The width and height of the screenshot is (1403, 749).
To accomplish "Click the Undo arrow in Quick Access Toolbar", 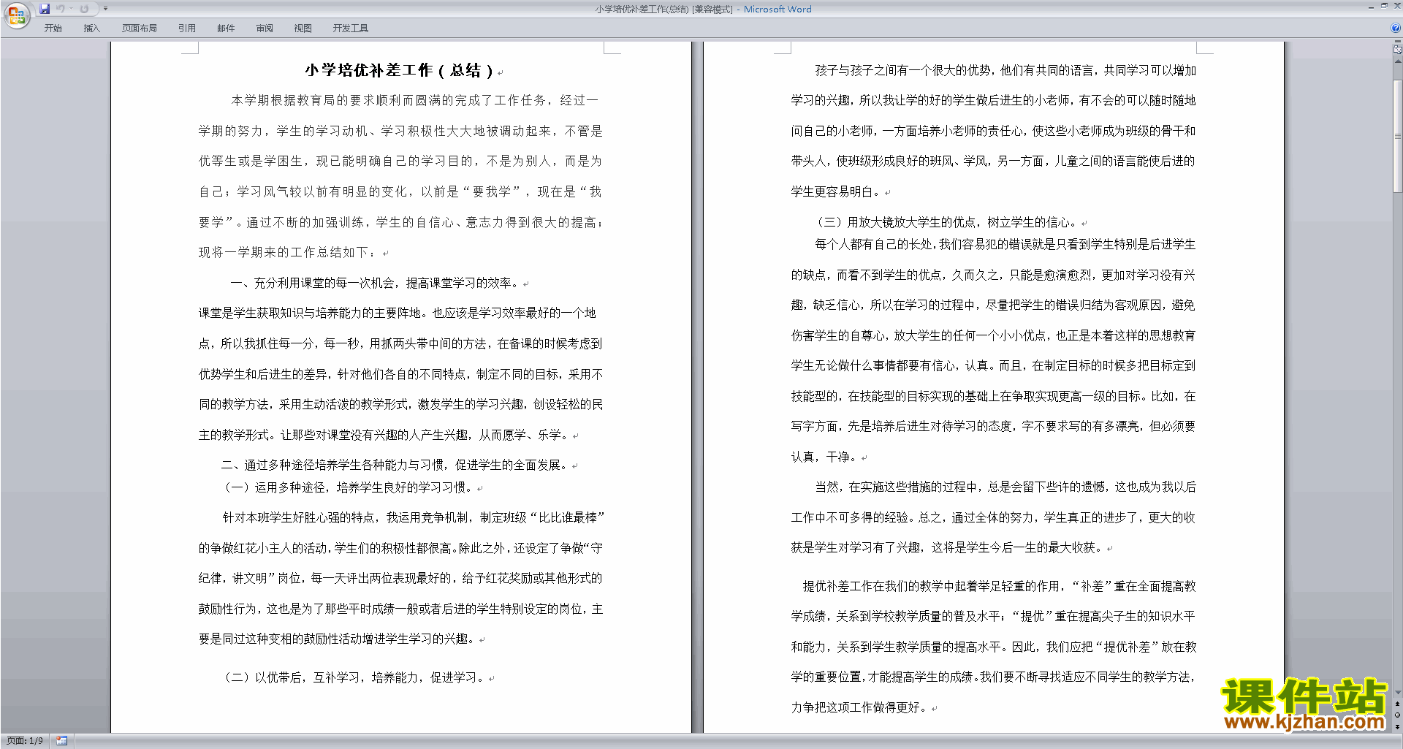I will click(x=61, y=9).
